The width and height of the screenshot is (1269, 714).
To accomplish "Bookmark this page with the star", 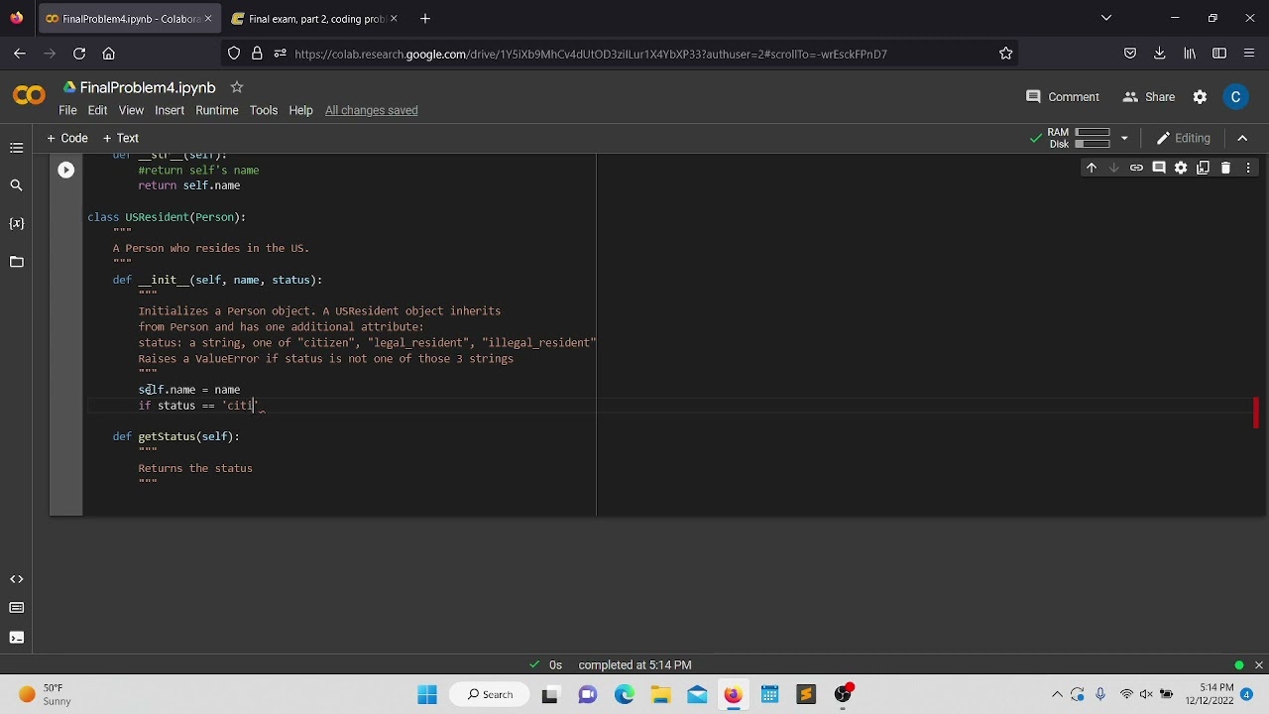I will pos(1005,54).
